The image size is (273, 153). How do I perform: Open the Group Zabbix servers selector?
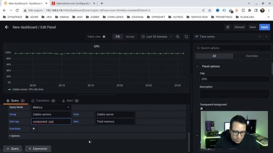(51, 114)
